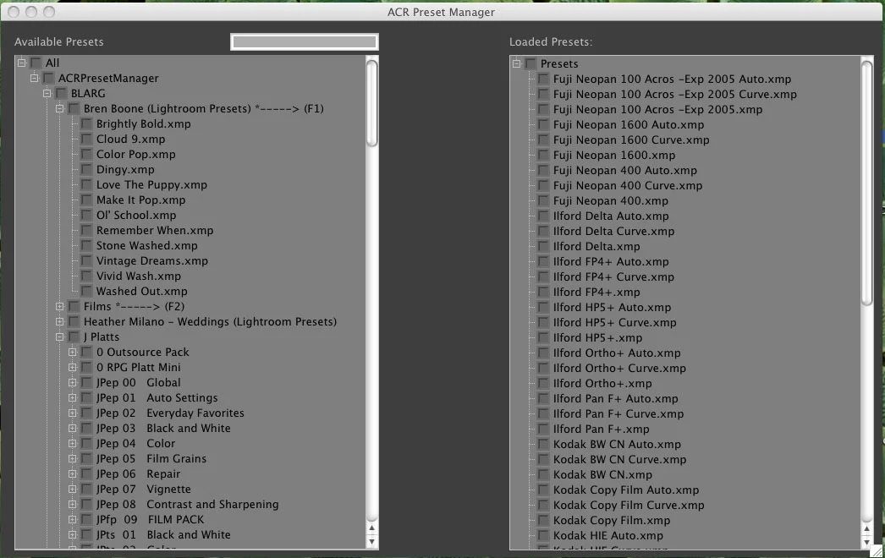Collapse the BLARG folder node

click(47, 93)
